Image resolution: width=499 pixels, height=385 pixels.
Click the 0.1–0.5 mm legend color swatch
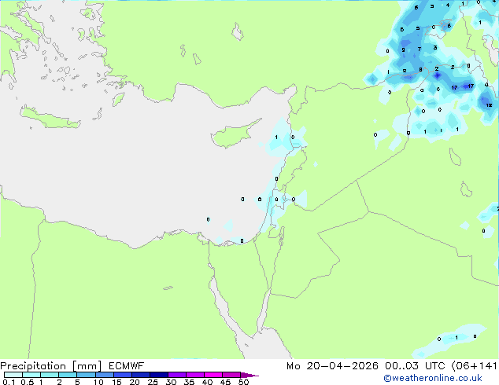point(13,375)
